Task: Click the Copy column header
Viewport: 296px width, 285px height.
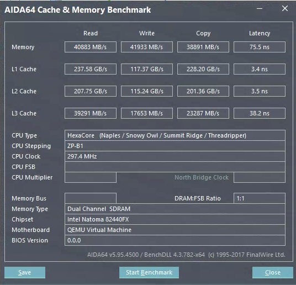Action: pyautogui.click(x=203, y=34)
